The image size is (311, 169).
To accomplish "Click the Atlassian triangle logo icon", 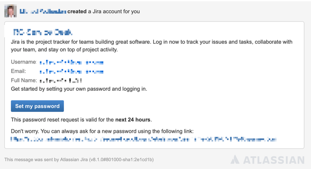I will coord(235,160).
